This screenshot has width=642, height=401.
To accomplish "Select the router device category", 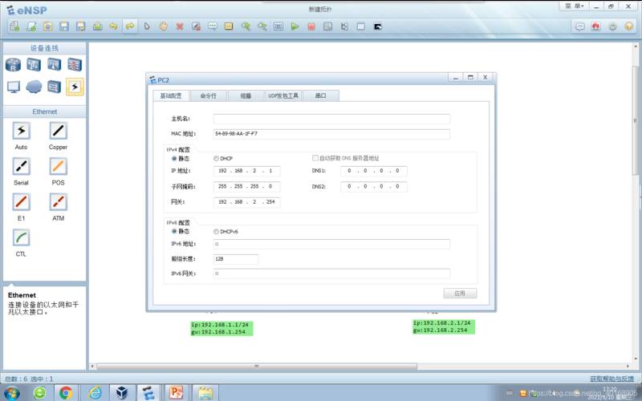I will pyautogui.click(x=13, y=65).
